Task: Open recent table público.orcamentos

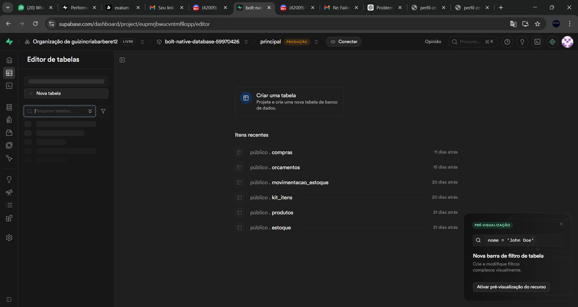Action: (x=346, y=167)
